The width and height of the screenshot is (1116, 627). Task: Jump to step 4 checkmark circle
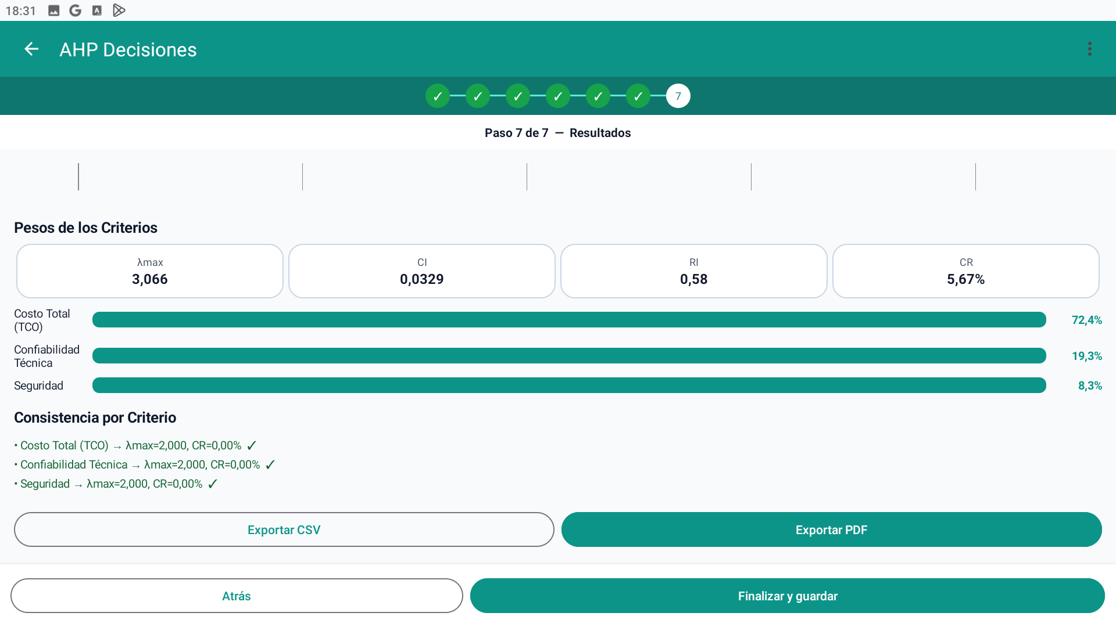[x=558, y=96]
